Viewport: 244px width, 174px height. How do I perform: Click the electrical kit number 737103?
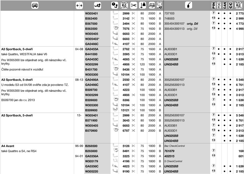pyautogui.click(x=169, y=13)
